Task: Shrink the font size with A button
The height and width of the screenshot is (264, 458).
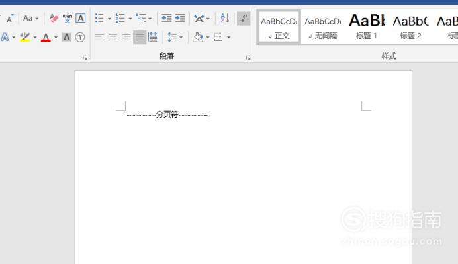Action: pos(10,19)
